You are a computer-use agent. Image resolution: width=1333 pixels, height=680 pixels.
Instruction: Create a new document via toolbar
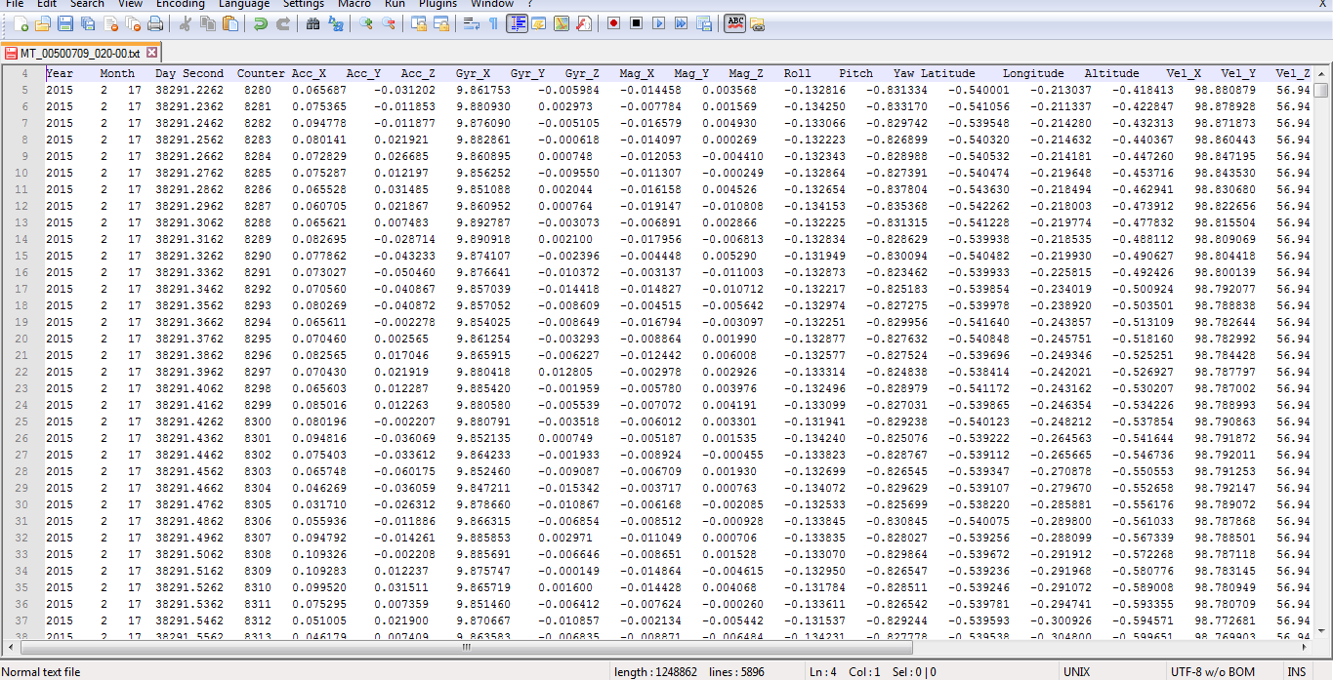pos(20,23)
